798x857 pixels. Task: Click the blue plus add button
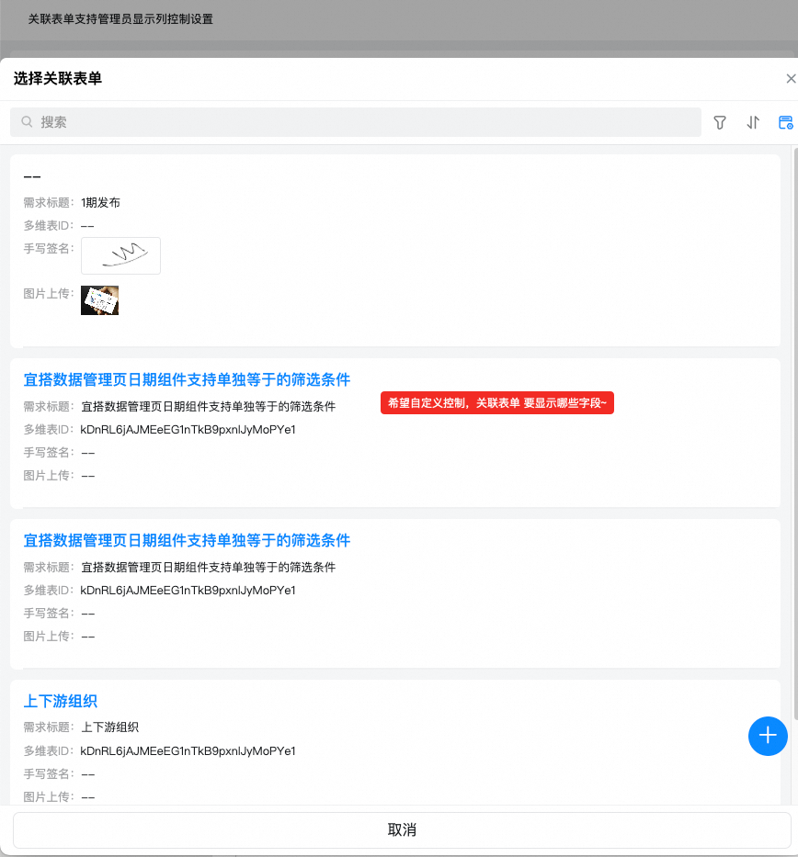pyautogui.click(x=768, y=736)
